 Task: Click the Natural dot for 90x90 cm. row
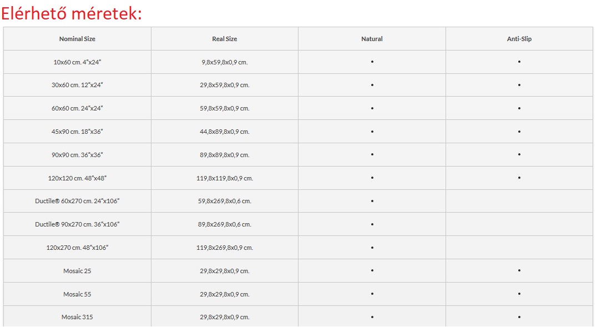pos(372,154)
